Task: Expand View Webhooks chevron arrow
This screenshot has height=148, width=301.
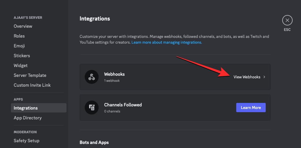Action: (264, 77)
